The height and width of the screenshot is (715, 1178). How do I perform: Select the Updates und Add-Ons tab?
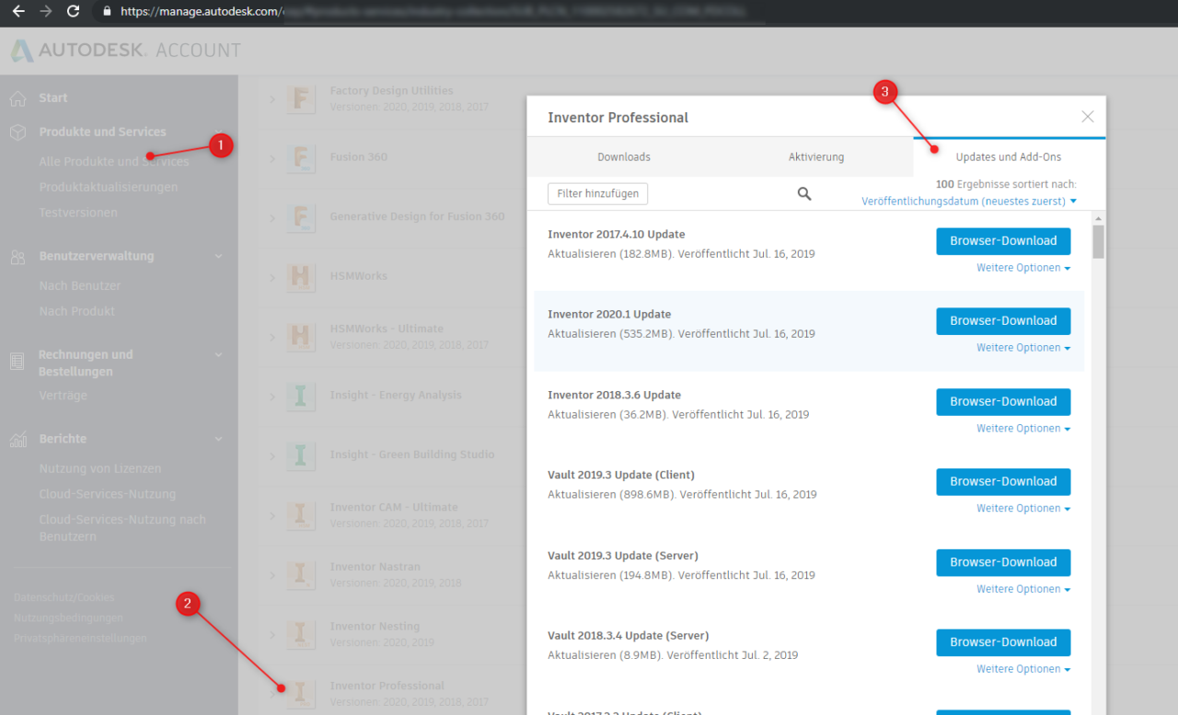click(x=1009, y=157)
